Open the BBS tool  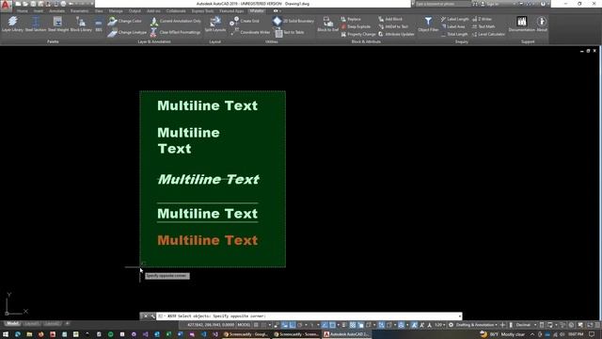point(99,24)
